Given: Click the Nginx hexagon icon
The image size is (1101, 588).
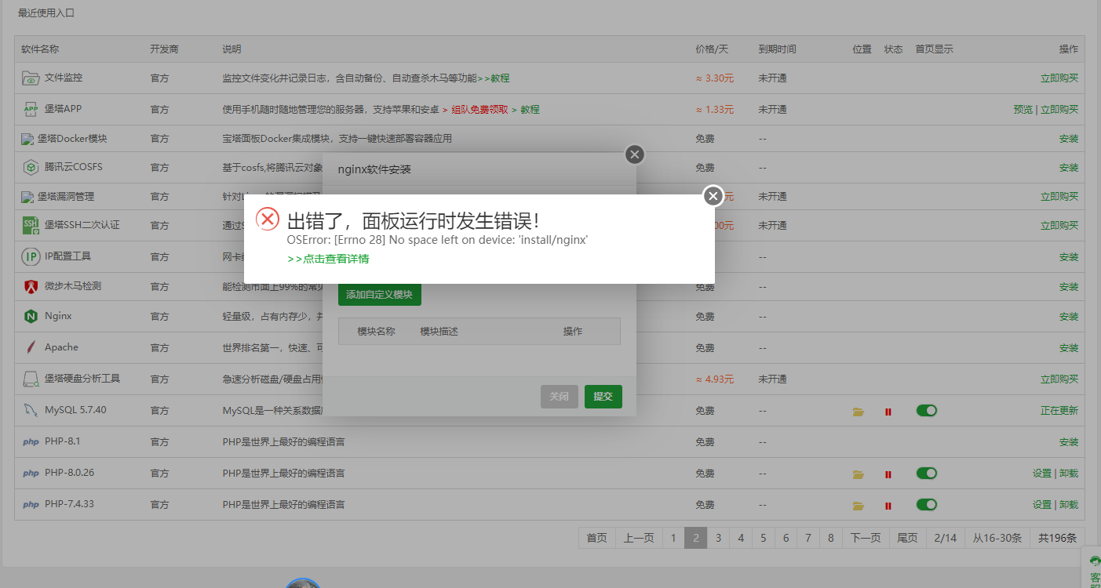Looking at the screenshot, I should [x=31, y=317].
